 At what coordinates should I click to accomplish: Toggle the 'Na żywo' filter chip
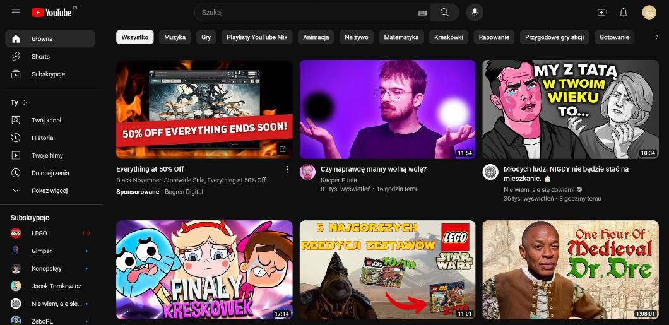[357, 37]
